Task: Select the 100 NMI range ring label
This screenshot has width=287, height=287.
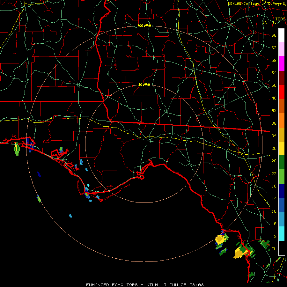Action: (144, 26)
